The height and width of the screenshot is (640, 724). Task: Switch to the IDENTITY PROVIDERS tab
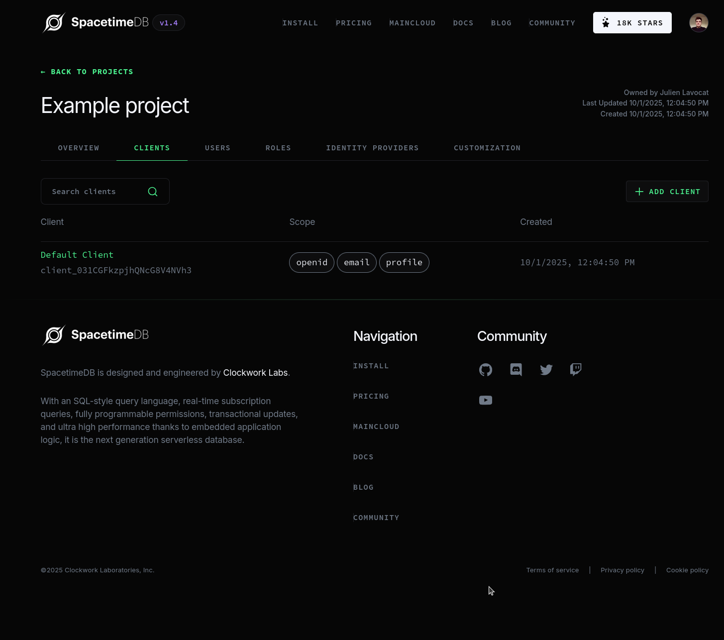pyautogui.click(x=372, y=148)
